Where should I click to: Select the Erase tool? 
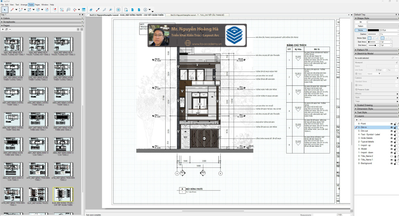[x=91, y=10]
